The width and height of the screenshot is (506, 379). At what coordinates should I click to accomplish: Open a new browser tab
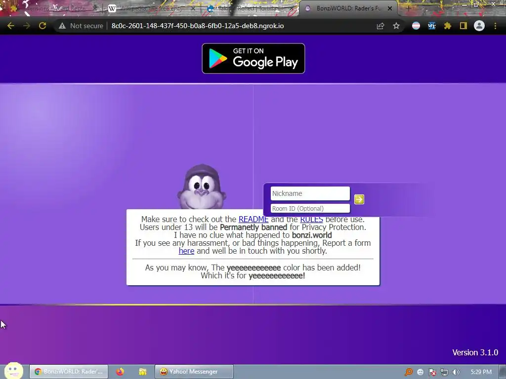(408, 8)
